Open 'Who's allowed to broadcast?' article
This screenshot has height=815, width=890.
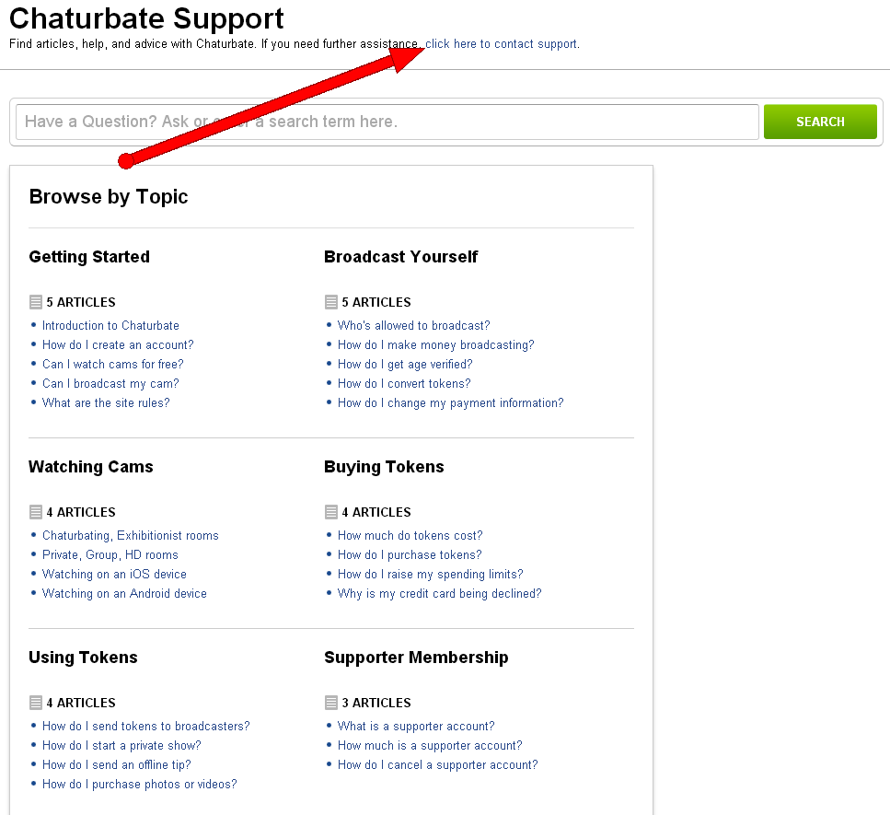(x=414, y=325)
